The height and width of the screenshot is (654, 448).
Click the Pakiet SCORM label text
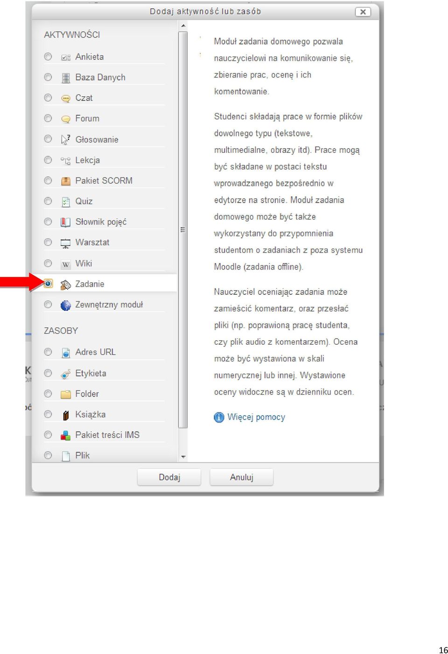click(x=104, y=181)
